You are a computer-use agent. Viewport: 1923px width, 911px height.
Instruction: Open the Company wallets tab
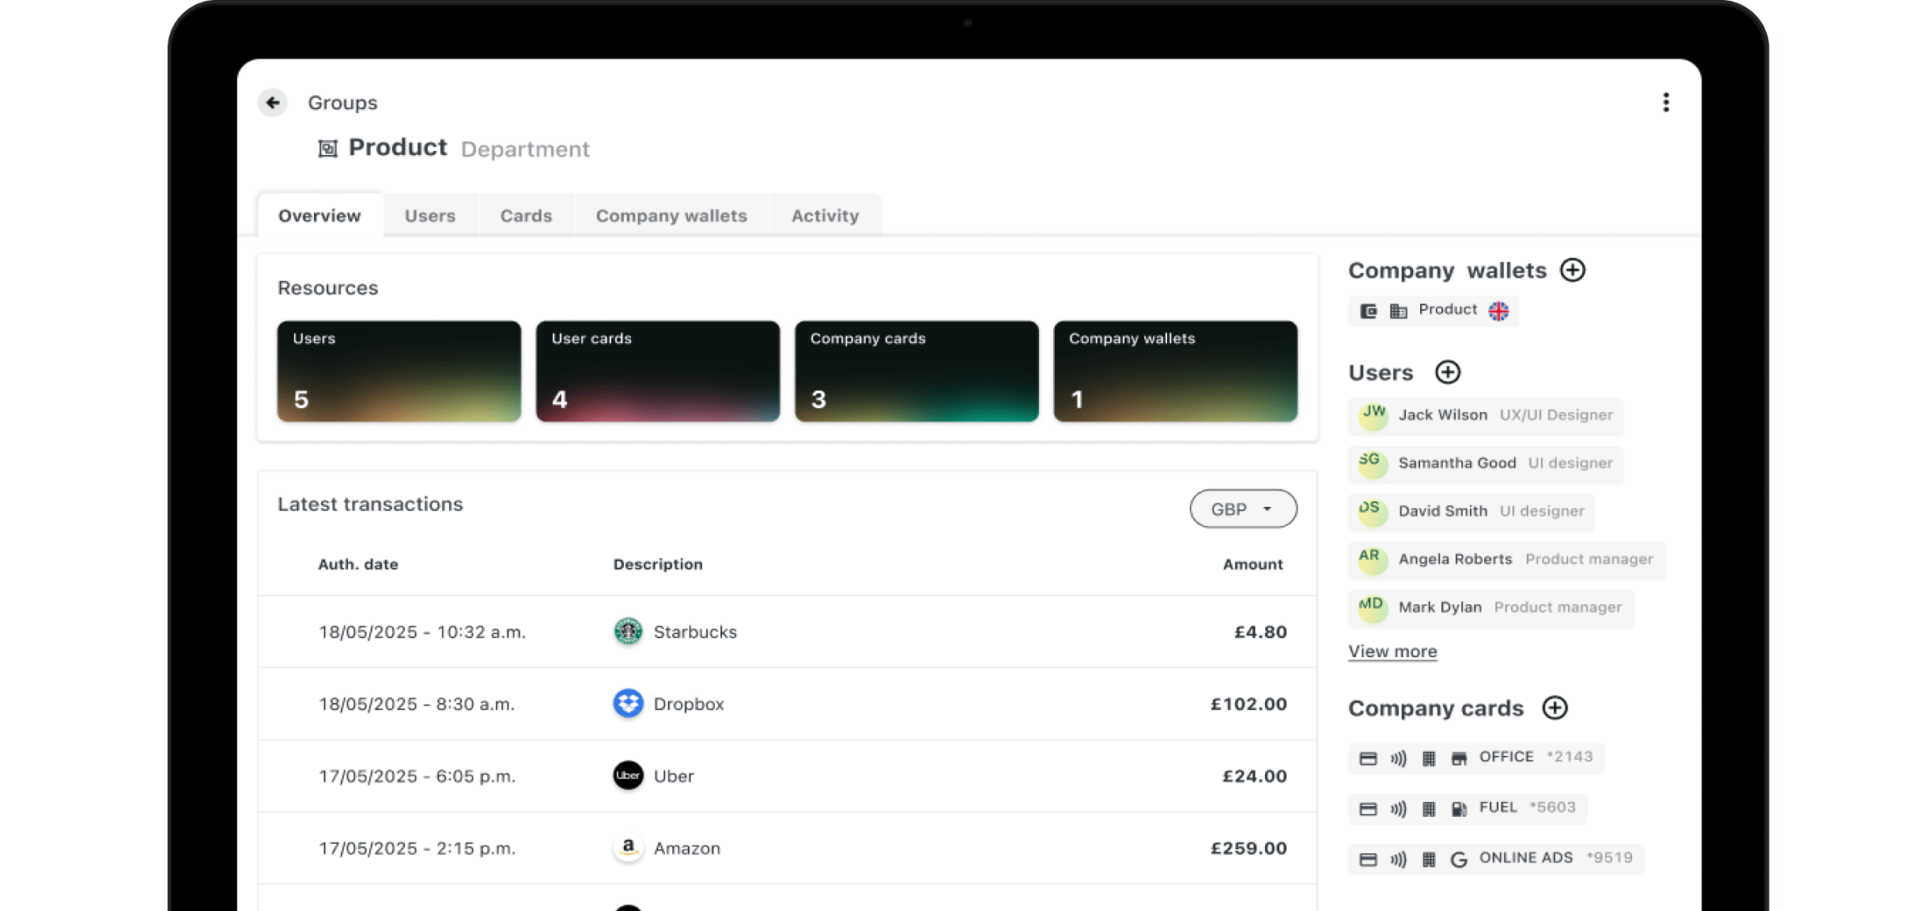(671, 216)
